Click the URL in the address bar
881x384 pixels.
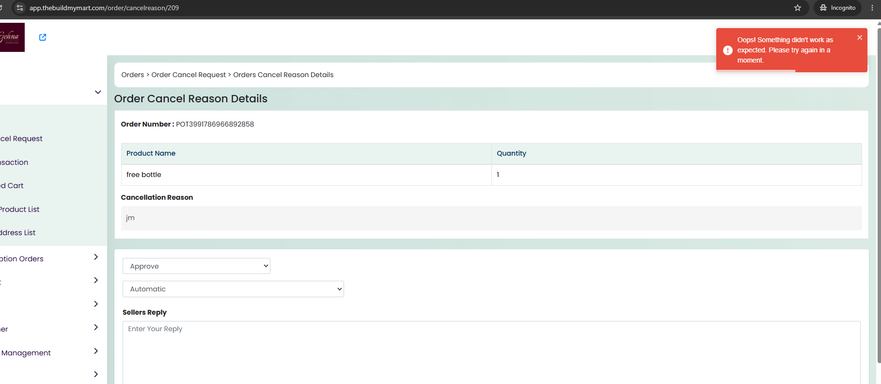click(104, 8)
